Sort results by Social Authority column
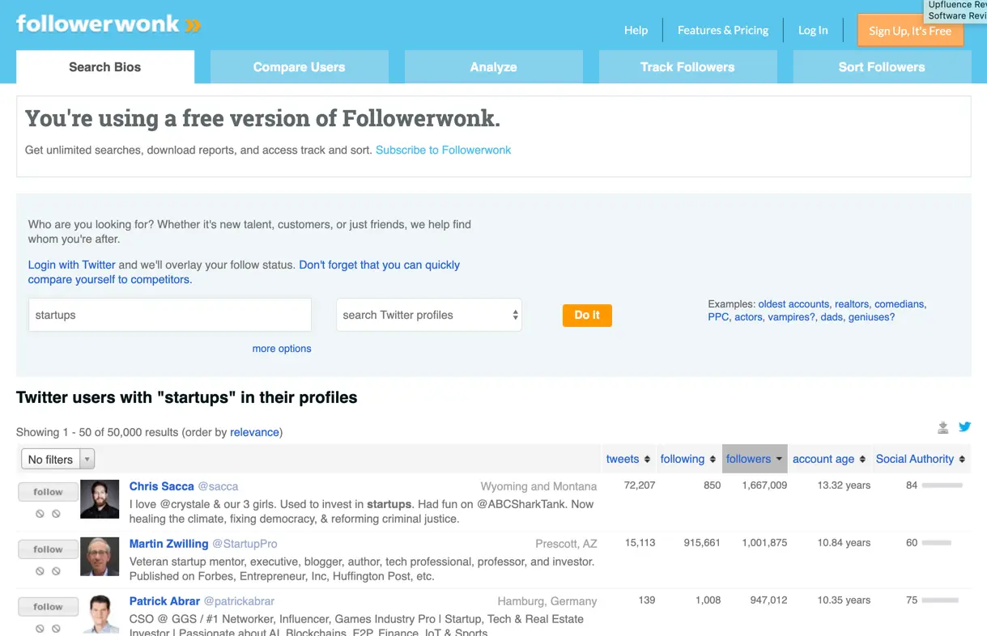Screen dimensions: 987x636 pyautogui.click(x=920, y=459)
